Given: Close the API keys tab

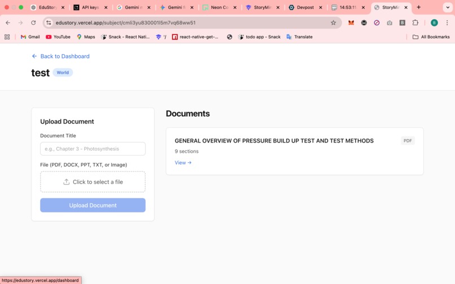Looking at the screenshot, I should [x=106, y=7].
